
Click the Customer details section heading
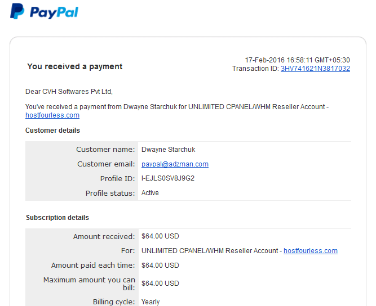52,130
